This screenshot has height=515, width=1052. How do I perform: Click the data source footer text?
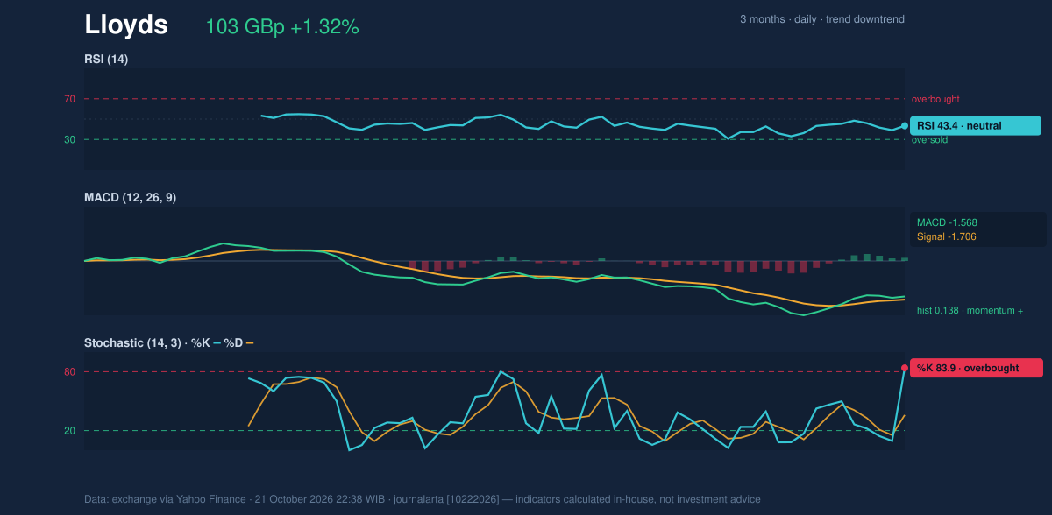click(423, 499)
